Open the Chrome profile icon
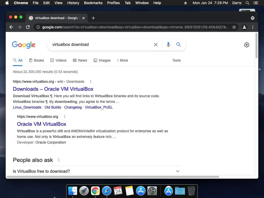This screenshot has width=264, height=198. [244, 27]
